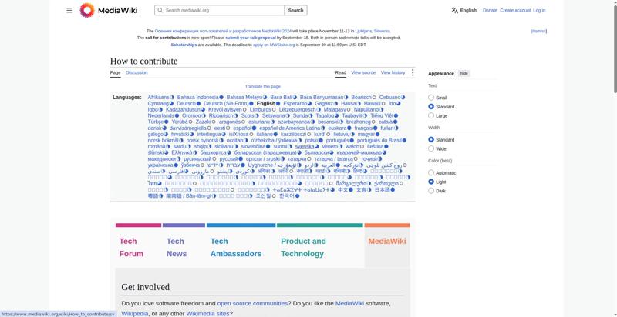Click translation progress icon after Afrikaans

pyautogui.click(x=171, y=97)
